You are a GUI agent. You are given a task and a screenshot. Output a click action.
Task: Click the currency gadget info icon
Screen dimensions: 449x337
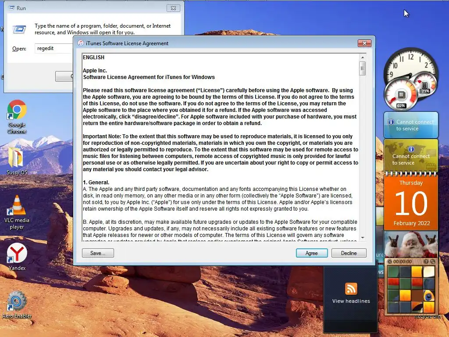click(x=411, y=149)
